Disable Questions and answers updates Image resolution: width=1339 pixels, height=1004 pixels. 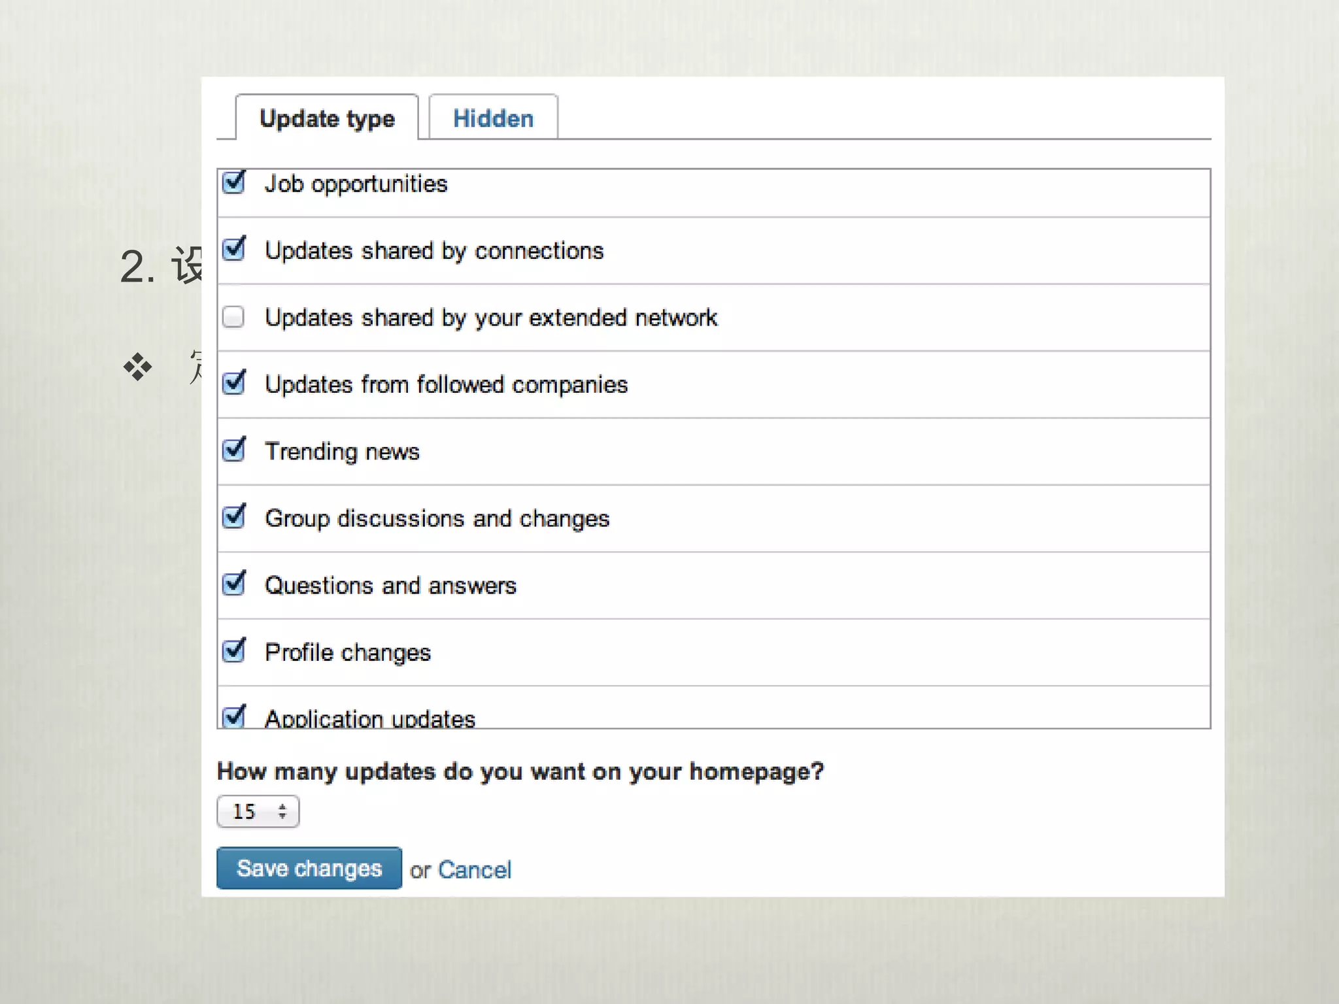[x=233, y=584]
